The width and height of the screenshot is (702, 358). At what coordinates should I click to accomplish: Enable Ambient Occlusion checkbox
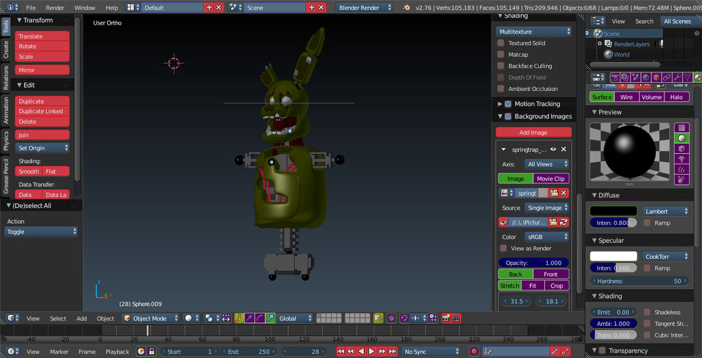pos(501,88)
